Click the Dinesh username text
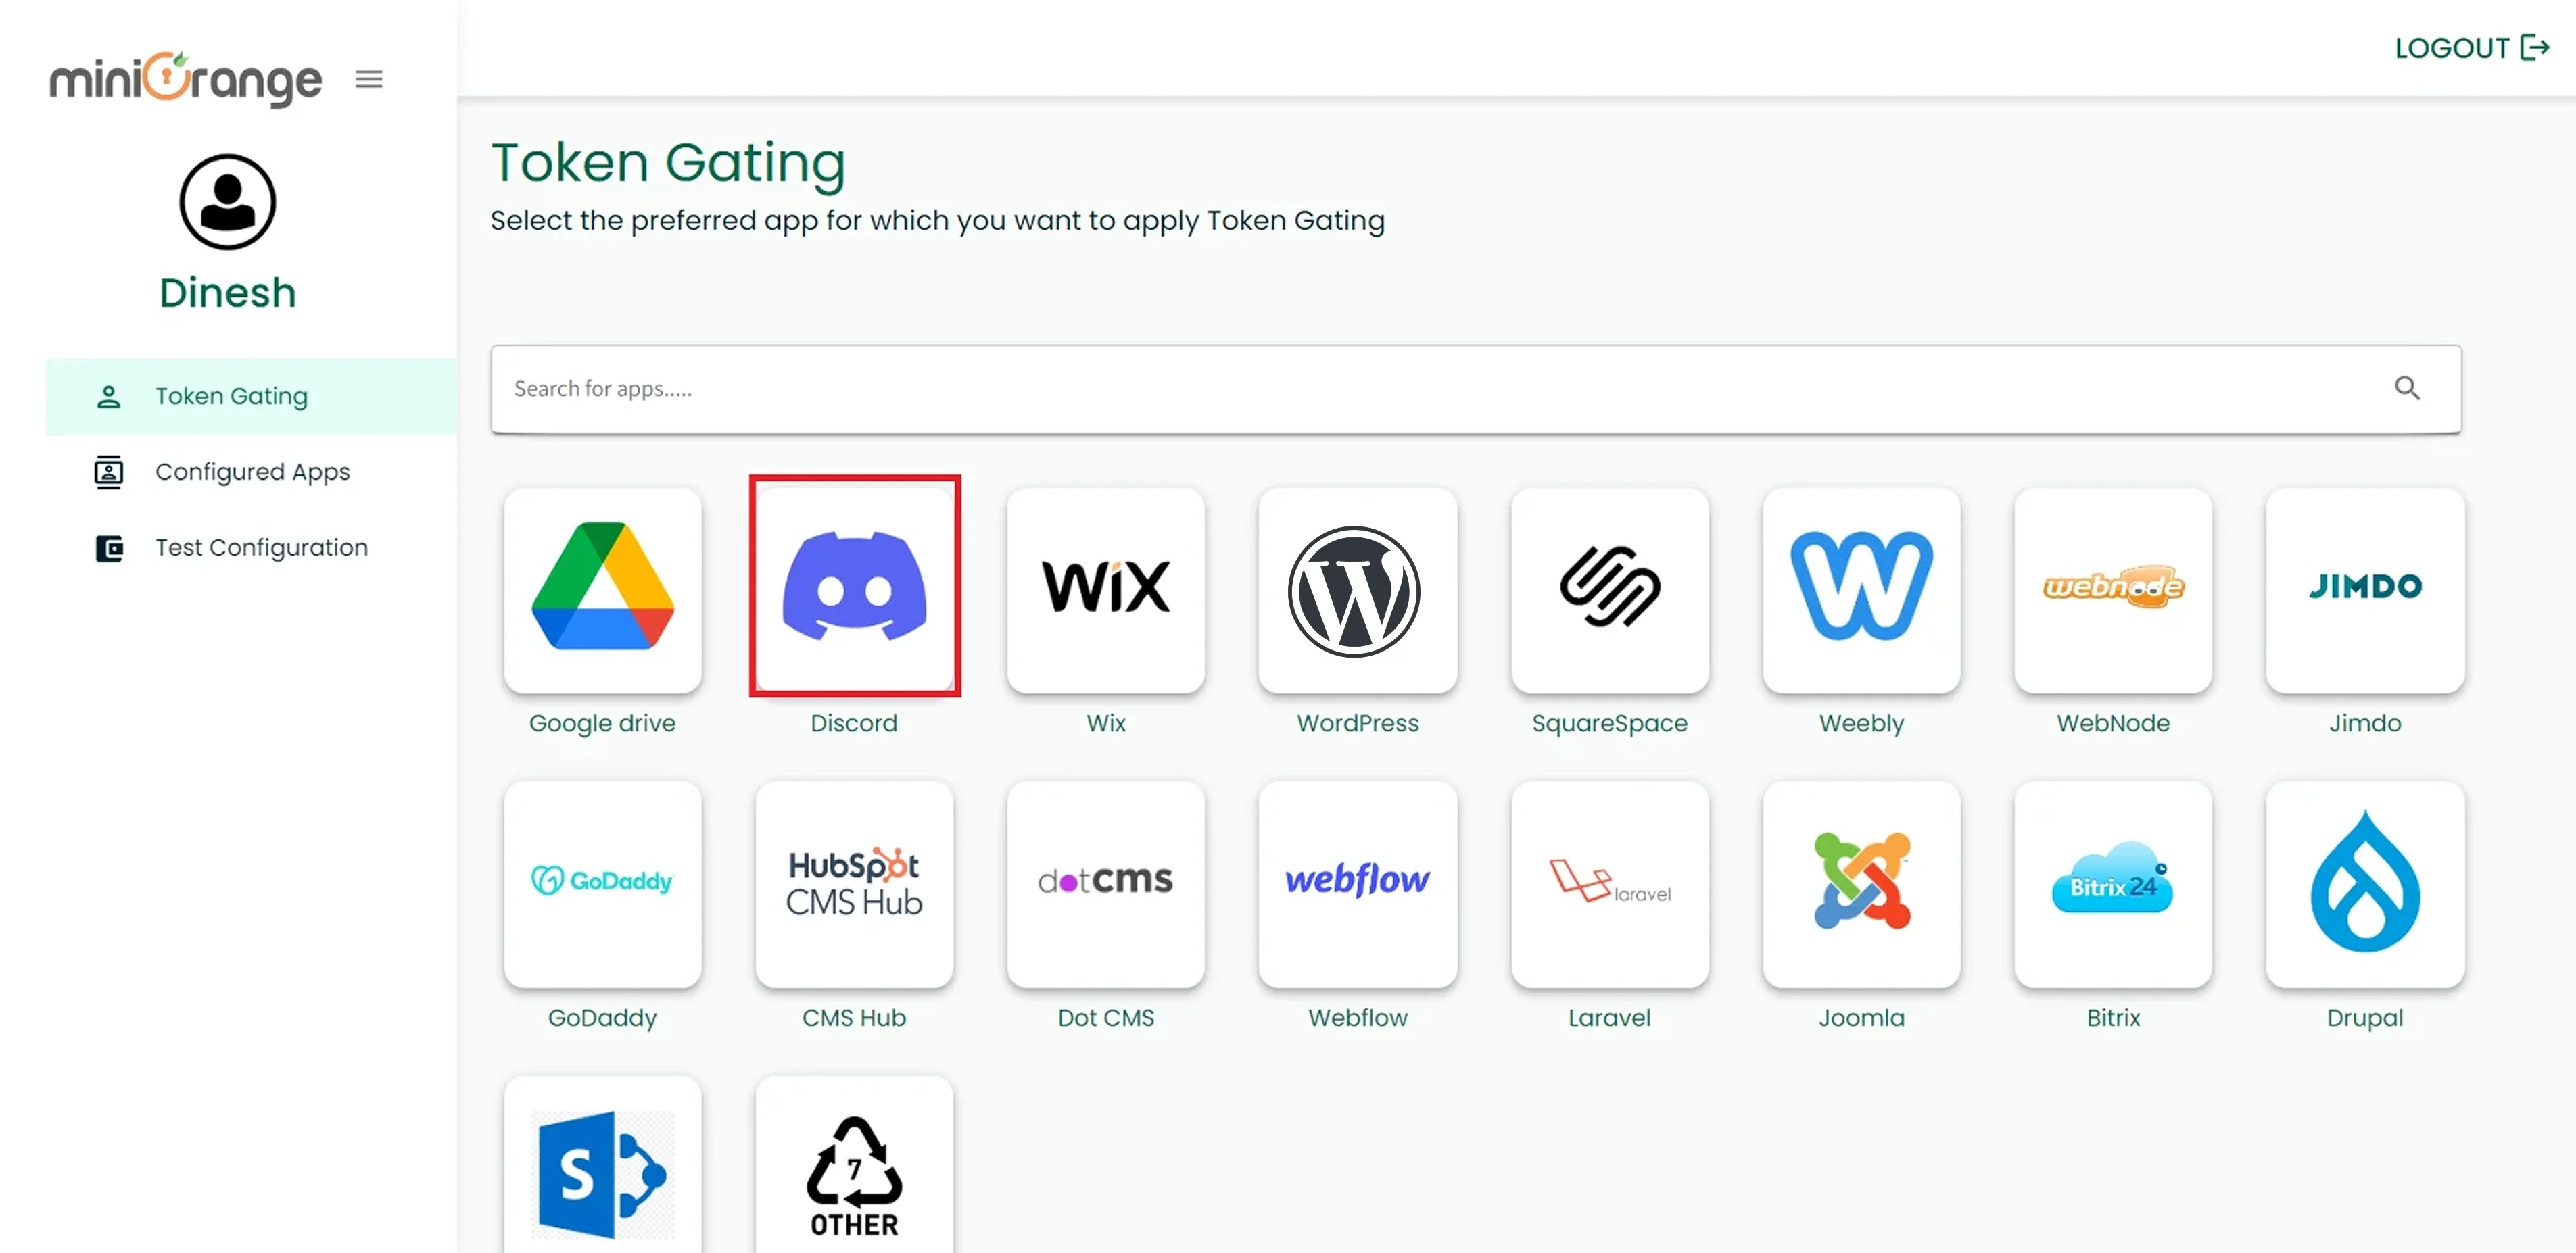 click(x=228, y=293)
